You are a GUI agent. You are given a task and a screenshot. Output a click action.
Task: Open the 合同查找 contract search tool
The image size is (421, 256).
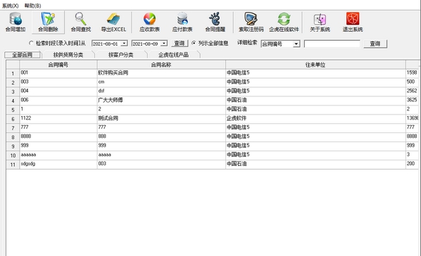(x=80, y=23)
